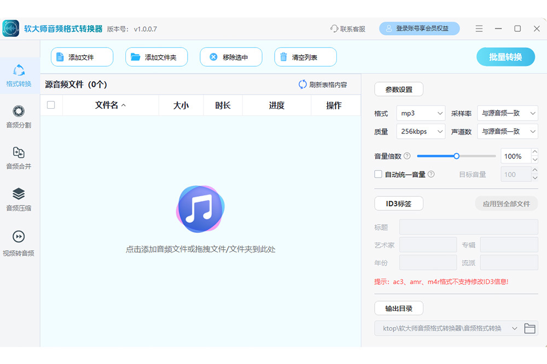
Task: Click the 标题 title input field
Action: [469, 227]
